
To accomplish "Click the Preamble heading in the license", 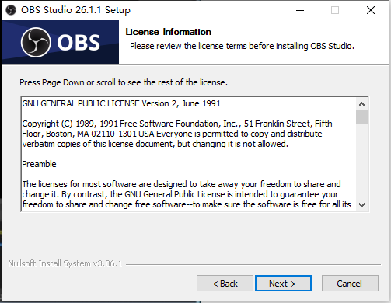I will tap(39, 164).
